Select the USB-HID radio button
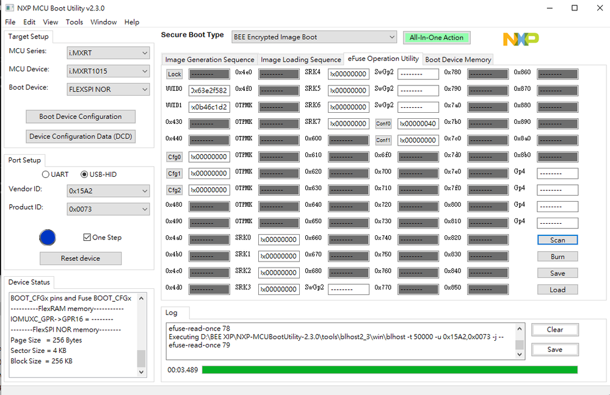 tap(84, 174)
